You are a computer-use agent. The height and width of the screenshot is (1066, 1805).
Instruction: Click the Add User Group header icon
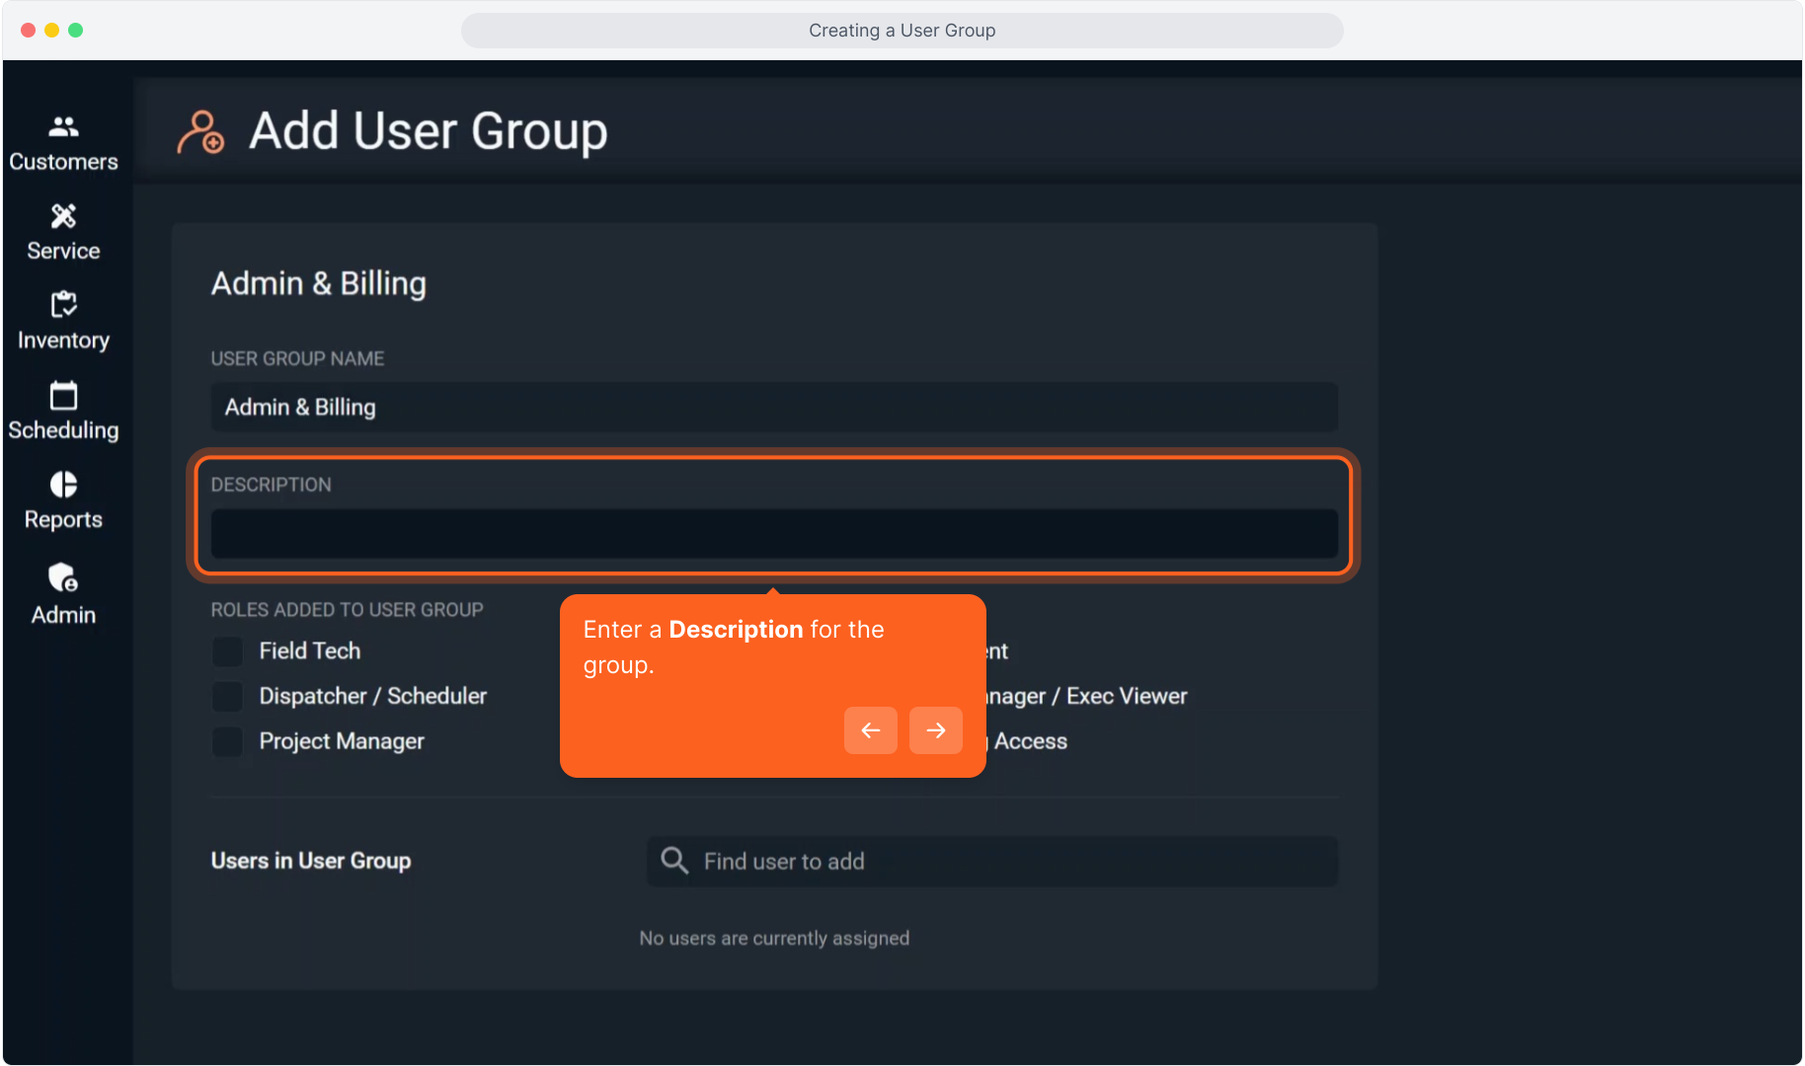pyautogui.click(x=200, y=132)
